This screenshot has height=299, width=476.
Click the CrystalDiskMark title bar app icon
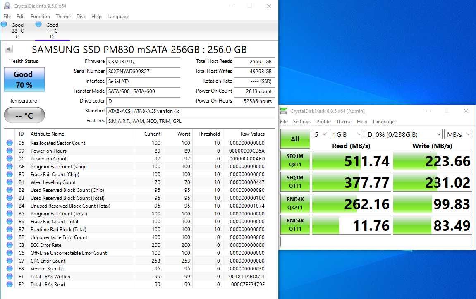[284, 111]
